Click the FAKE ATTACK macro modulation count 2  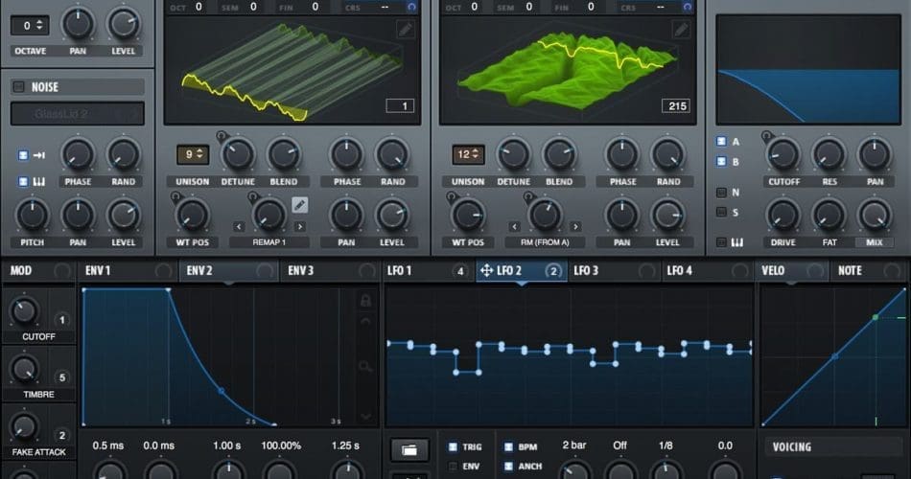[x=62, y=435]
